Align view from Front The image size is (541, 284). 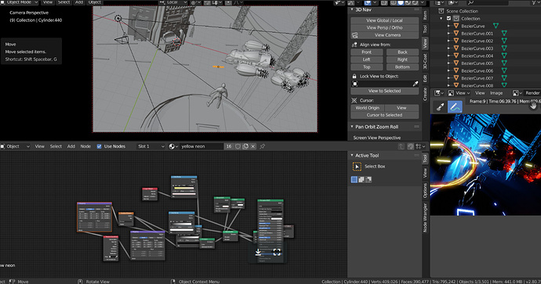(x=367, y=52)
